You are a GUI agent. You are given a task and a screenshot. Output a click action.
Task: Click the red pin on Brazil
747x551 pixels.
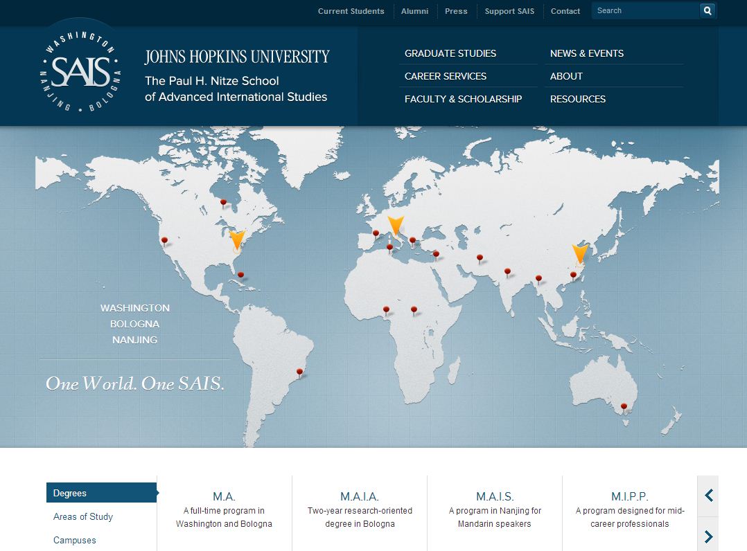coord(299,372)
